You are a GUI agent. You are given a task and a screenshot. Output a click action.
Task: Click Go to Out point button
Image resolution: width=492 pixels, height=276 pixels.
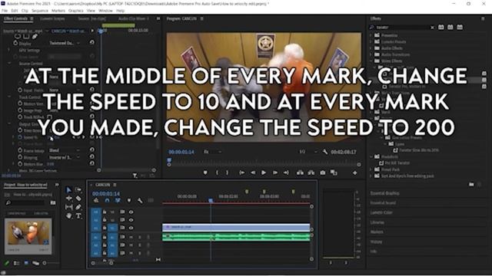click(x=286, y=172)
